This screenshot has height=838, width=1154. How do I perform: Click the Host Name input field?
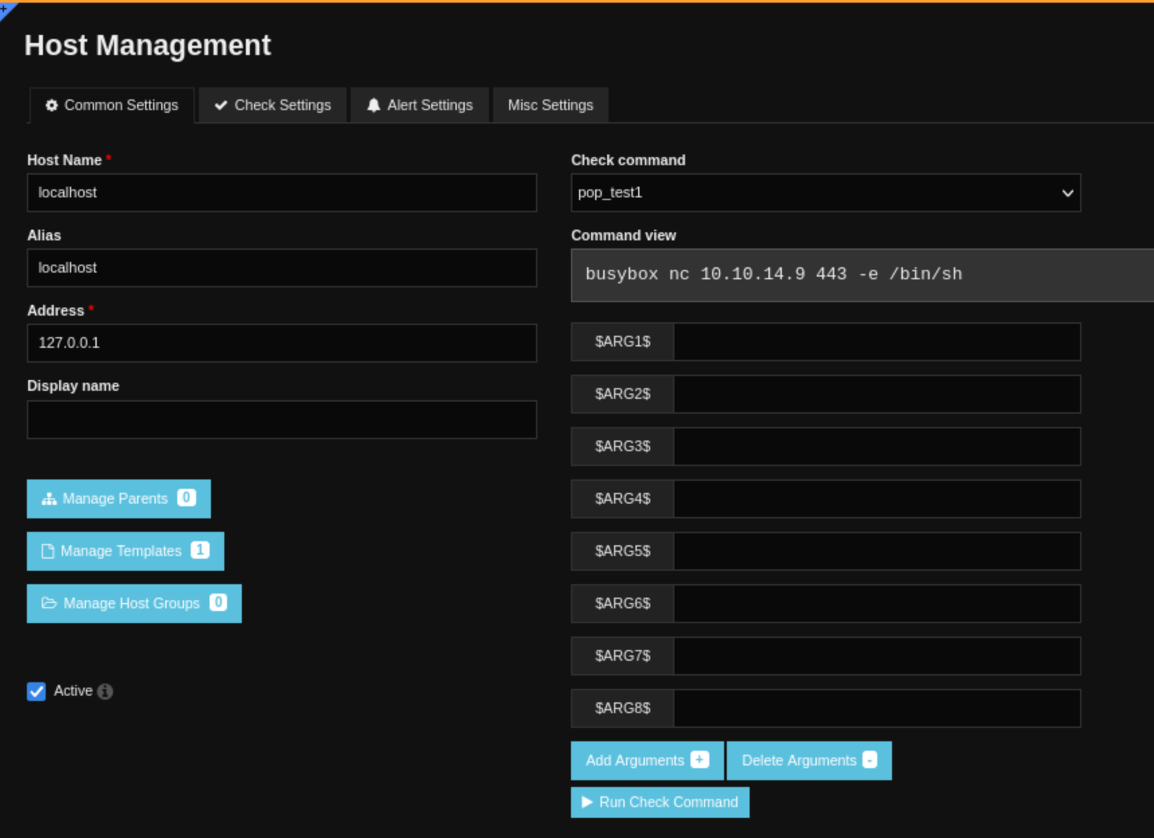(x=282, y=193)
